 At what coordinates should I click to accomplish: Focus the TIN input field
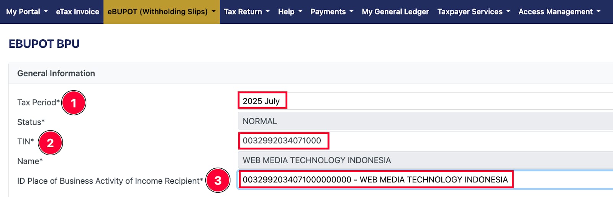(x=421, y=140)
